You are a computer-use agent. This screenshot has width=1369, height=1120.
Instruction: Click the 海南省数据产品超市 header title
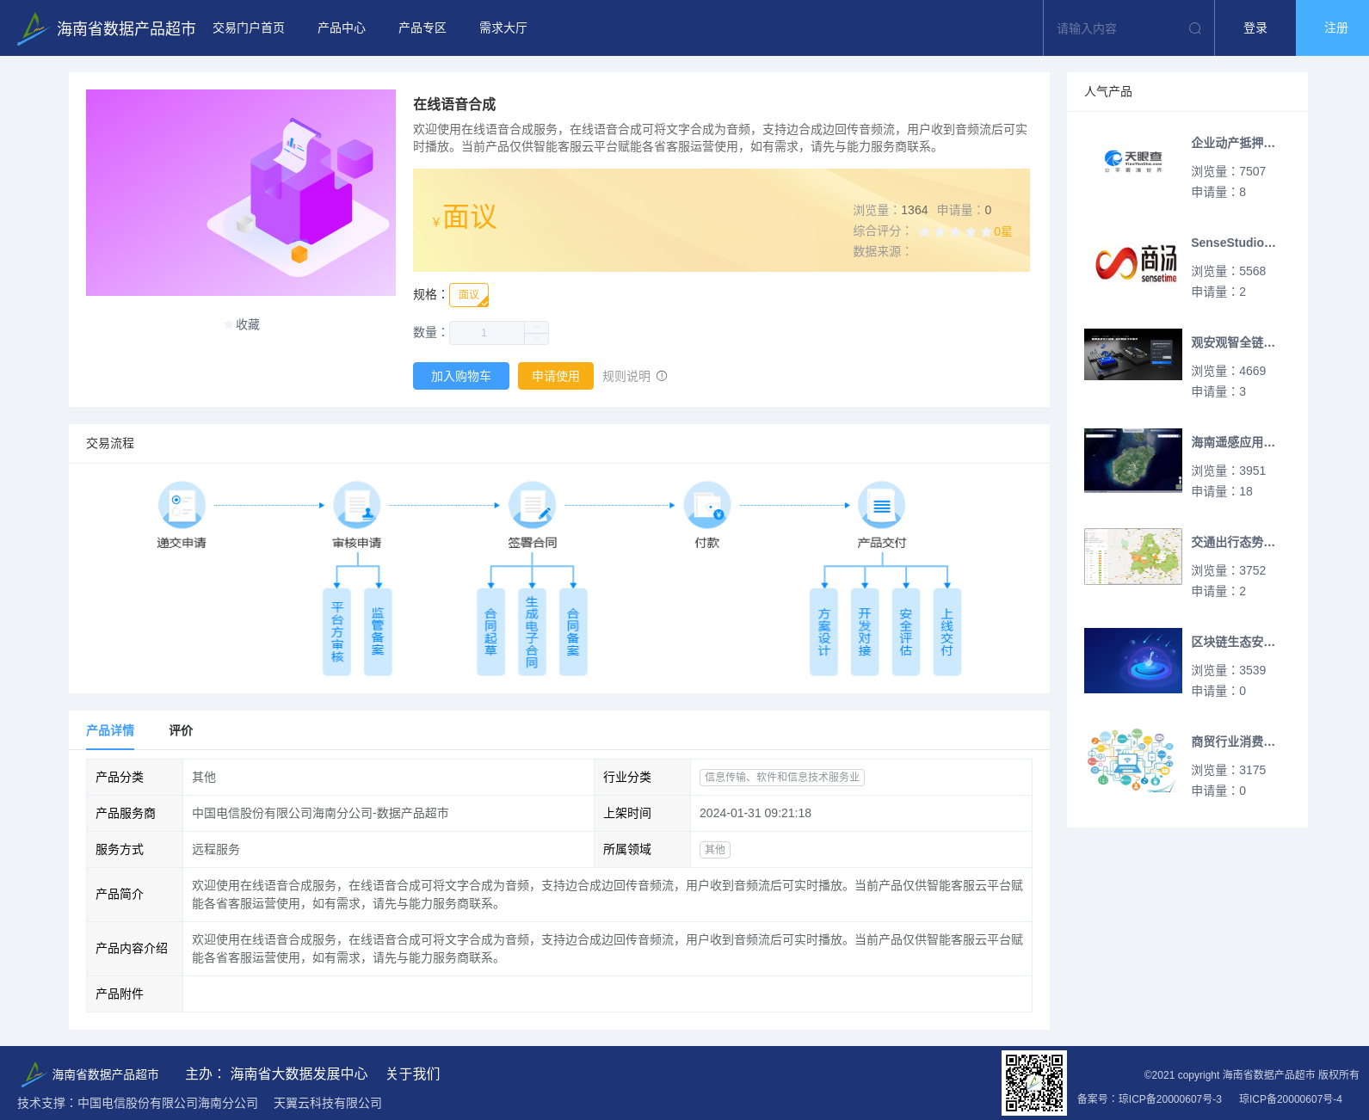coord(126,28)
